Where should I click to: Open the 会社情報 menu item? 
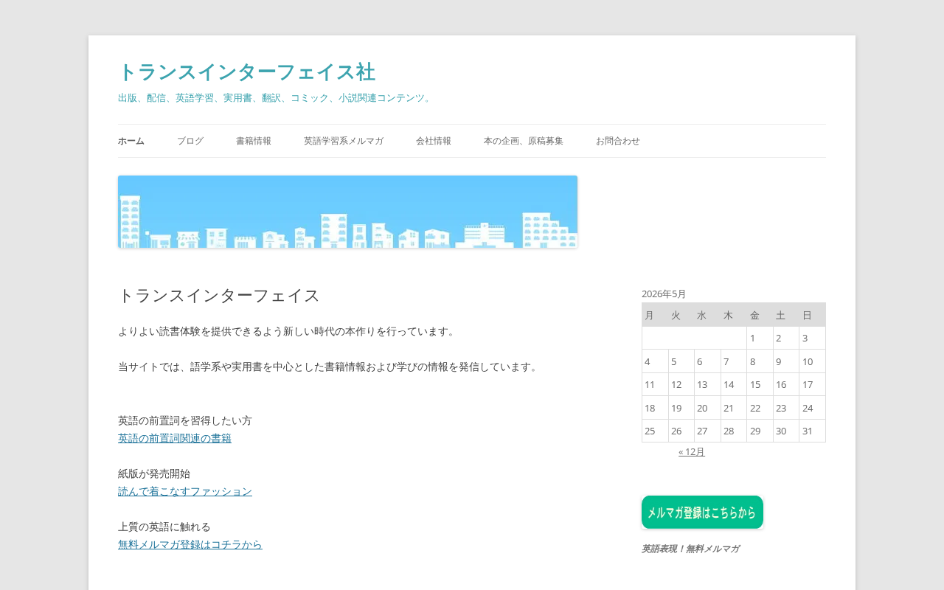(x=434, y=141)
